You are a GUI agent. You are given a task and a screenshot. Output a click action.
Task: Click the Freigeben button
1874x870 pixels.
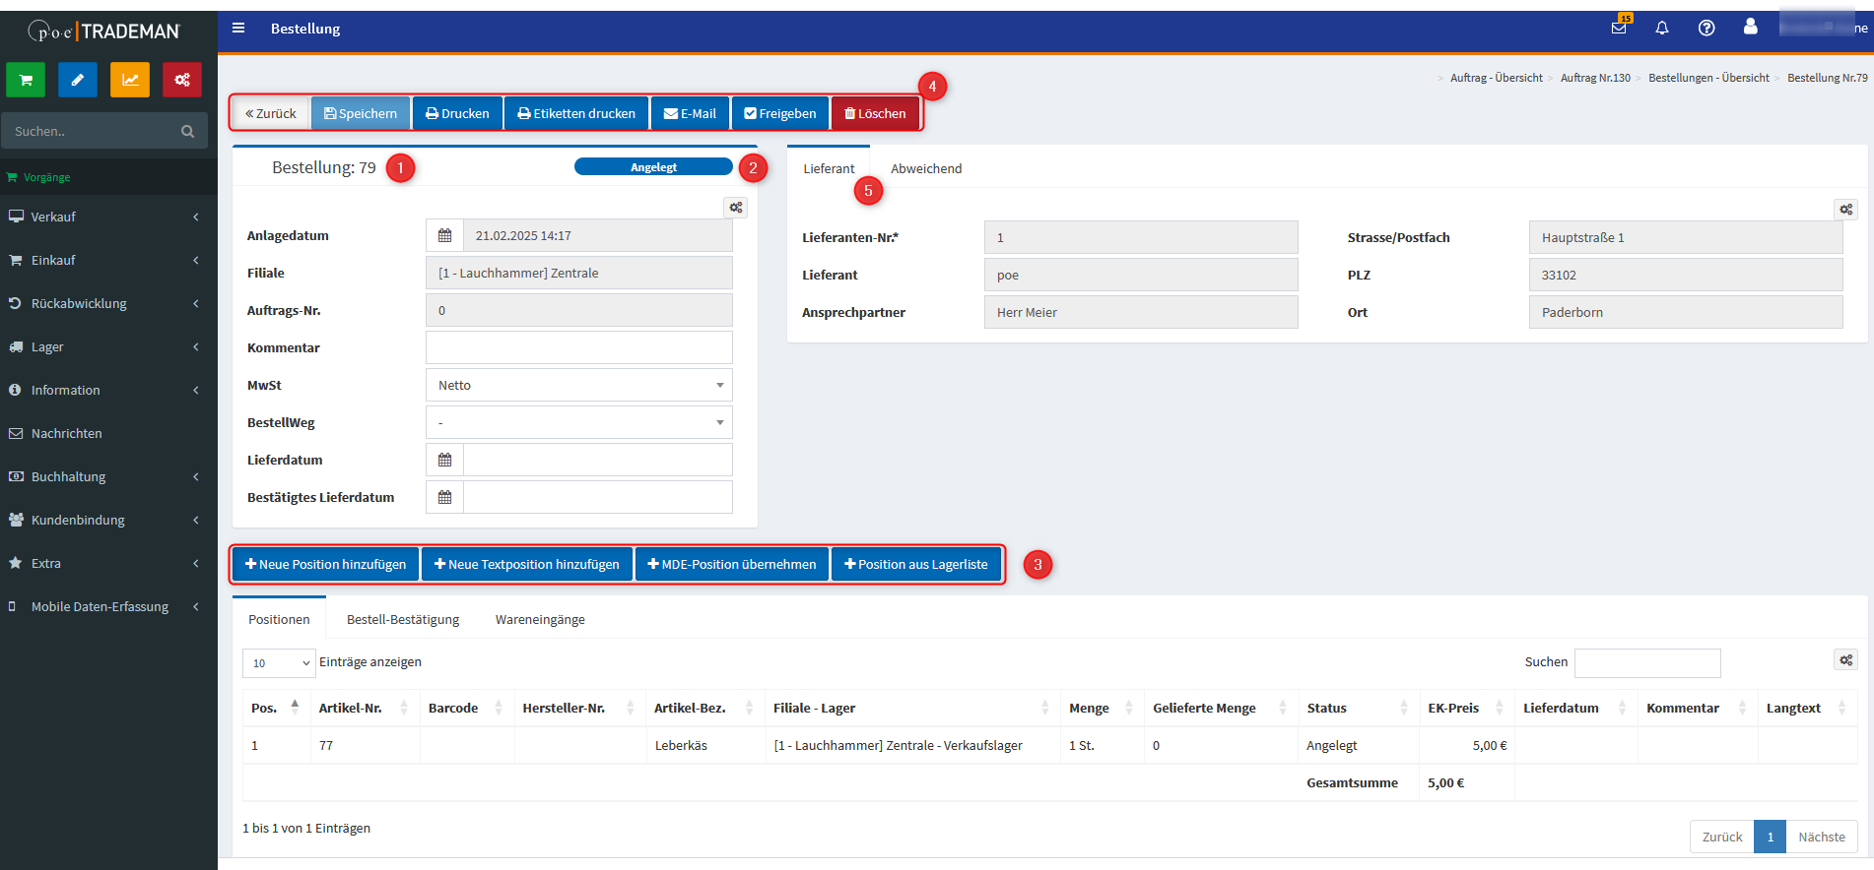pos(780,113)
